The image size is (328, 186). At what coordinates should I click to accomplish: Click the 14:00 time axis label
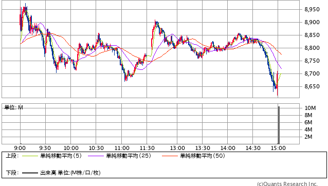[x=228, y=148]
